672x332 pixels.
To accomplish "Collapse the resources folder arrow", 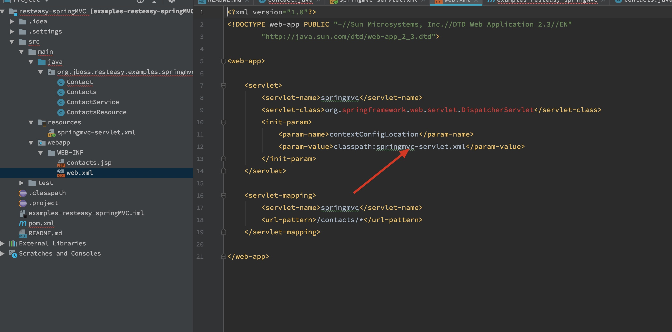I will [31, 122].
